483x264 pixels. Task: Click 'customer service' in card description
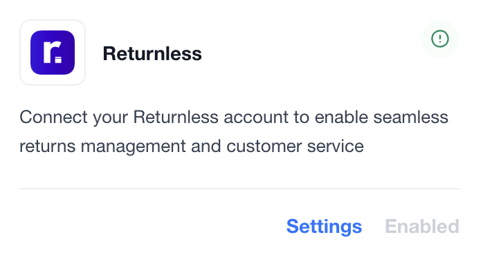coord(295,146)
